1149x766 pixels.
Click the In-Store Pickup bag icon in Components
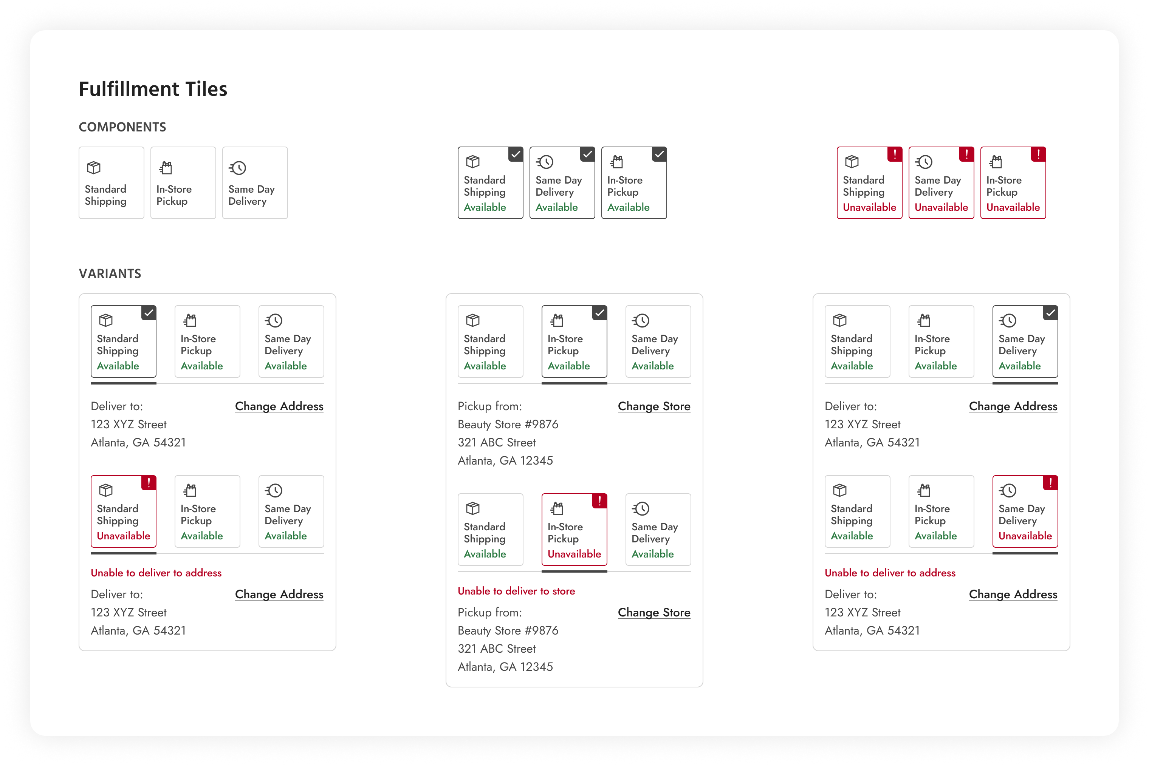tap(165, 168)
